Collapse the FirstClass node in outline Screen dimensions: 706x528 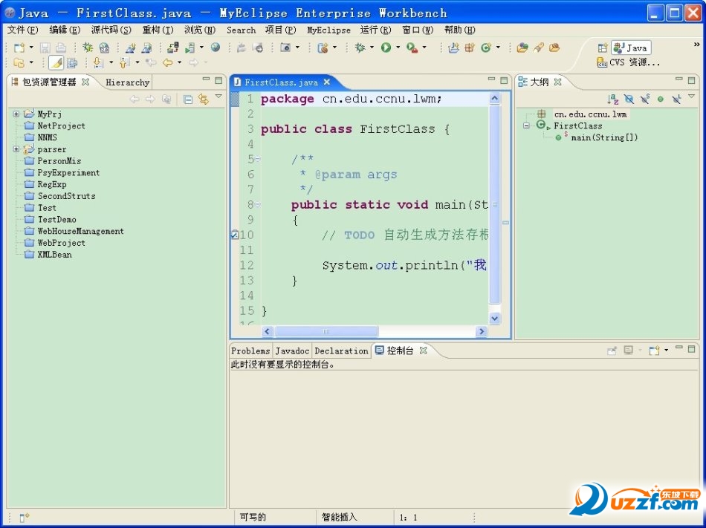click(527, 126)
